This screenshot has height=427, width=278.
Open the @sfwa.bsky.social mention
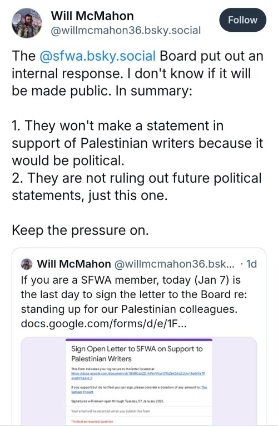click(97, 56)
